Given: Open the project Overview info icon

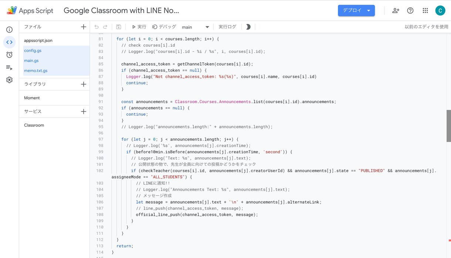Looking at the screenshot, I should click(10, 30).
